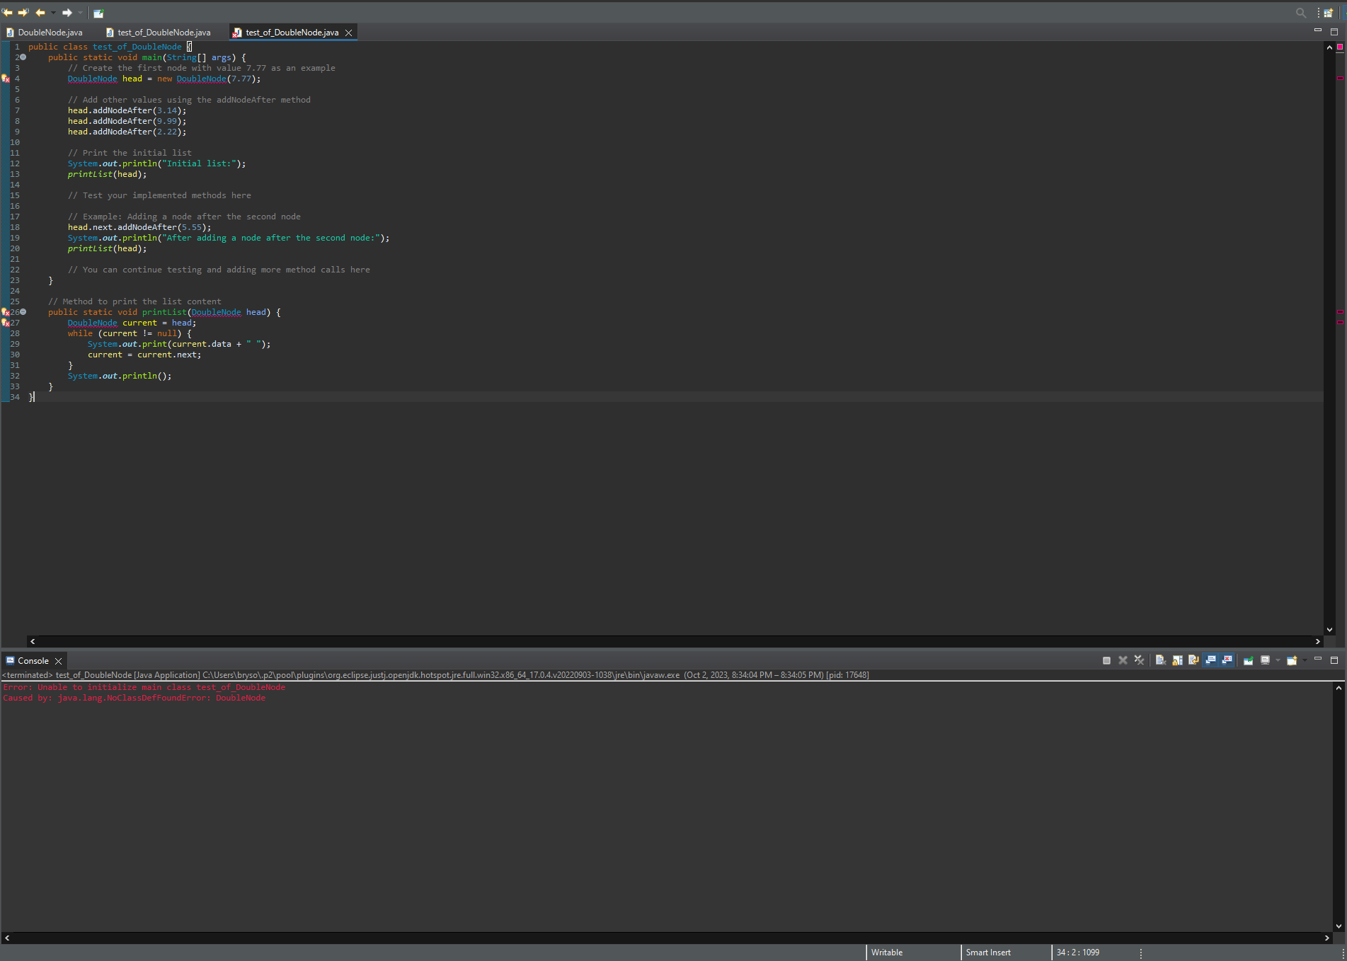Click the console right horizontal scroll arrow
1347x961 pixels.
(1326, 938)
